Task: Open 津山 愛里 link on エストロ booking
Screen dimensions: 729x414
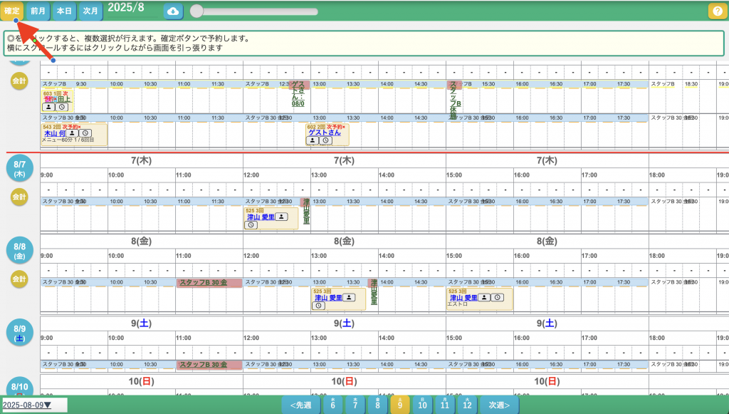Action: [463, 298]
